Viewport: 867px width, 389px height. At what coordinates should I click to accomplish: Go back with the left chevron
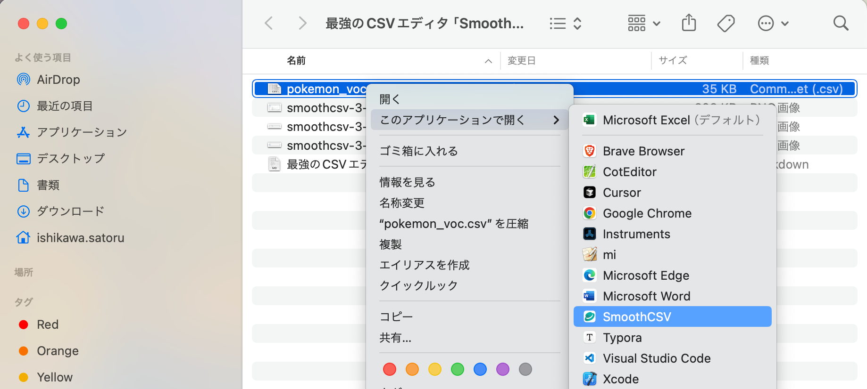point(269,23)
